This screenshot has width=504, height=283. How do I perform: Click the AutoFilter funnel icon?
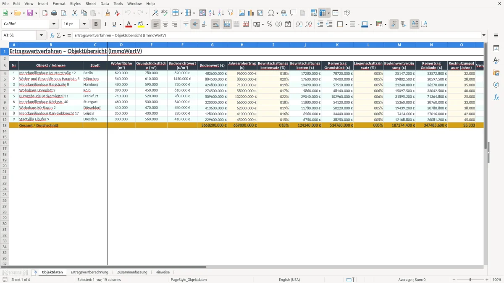pos(231,13)
